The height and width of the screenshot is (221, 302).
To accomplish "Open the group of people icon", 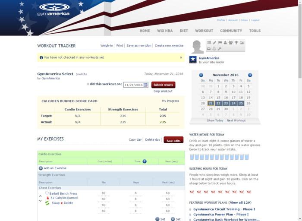I will pyautogui.click(x=230, y=43).
